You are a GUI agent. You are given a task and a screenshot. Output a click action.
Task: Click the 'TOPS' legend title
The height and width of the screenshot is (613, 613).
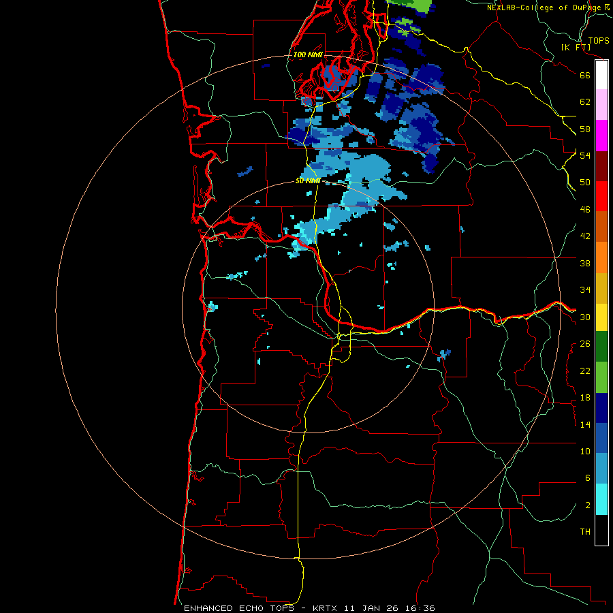(599, 40)
